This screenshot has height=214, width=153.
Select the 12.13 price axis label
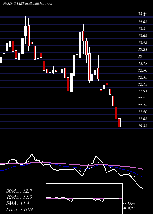pyautogui.click(x=143, y=84)
